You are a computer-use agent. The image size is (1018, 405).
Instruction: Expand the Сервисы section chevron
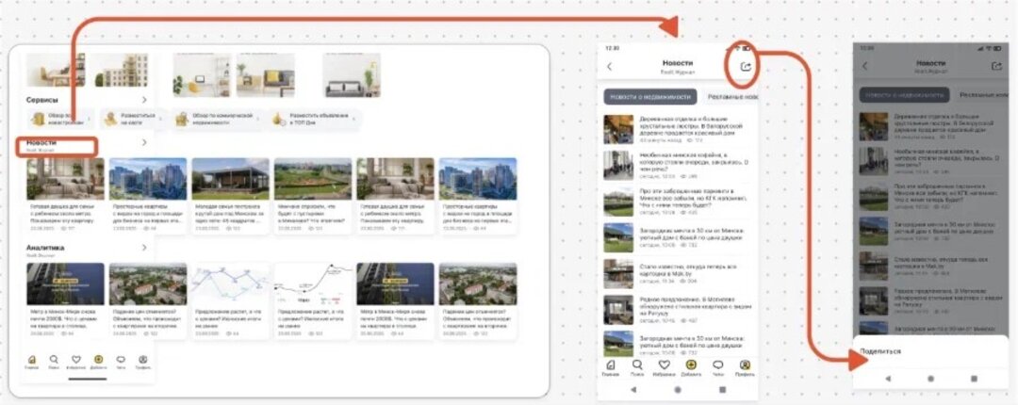point(143,99)
